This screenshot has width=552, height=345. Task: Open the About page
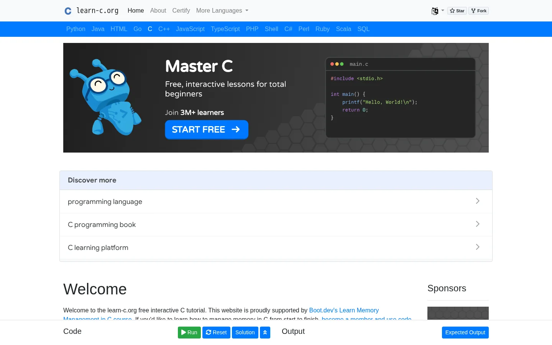point(158,11)
